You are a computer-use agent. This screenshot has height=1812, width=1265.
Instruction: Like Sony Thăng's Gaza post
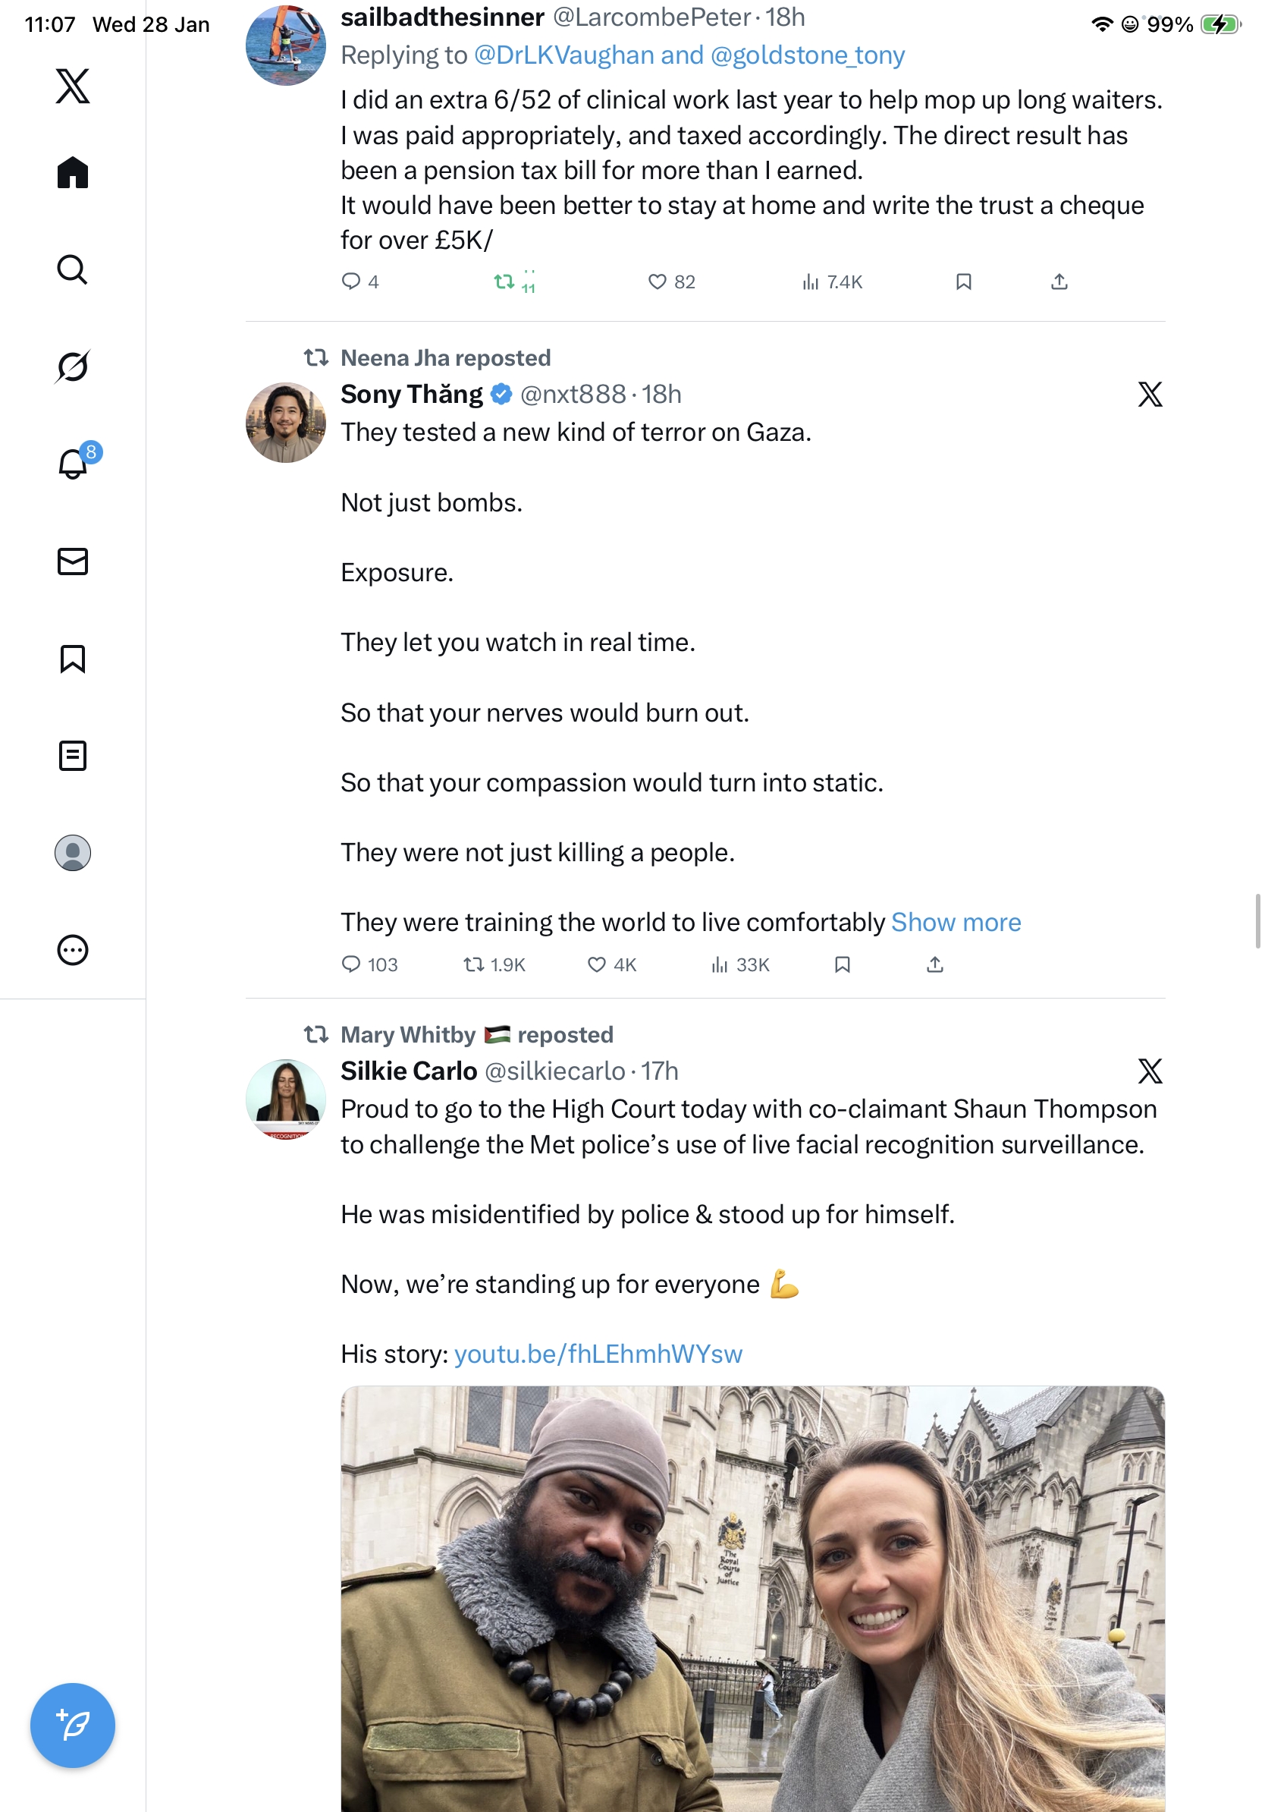[x=611, y=964]
